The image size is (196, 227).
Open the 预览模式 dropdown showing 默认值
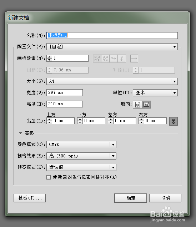pos(81,167)
